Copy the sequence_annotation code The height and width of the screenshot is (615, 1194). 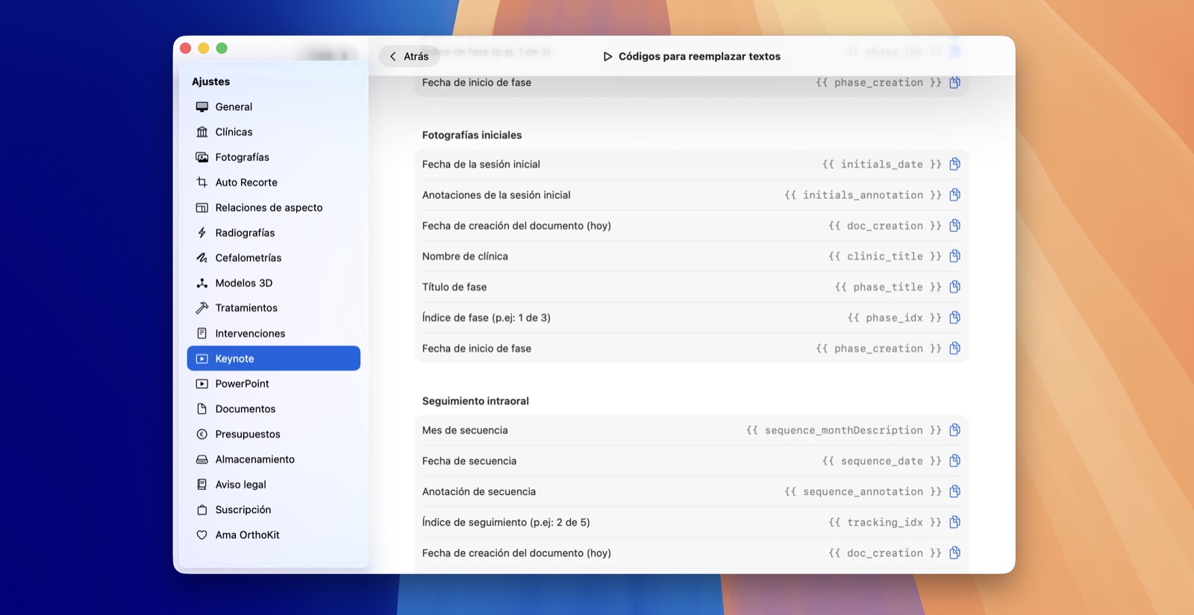[954, 491]
